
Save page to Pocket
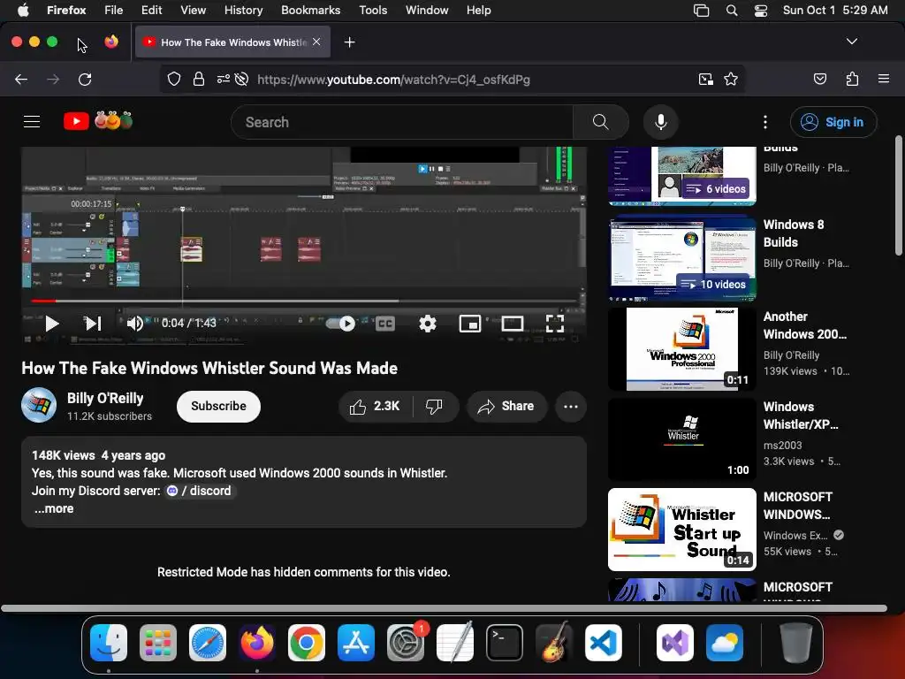click(x=819, y=80)
